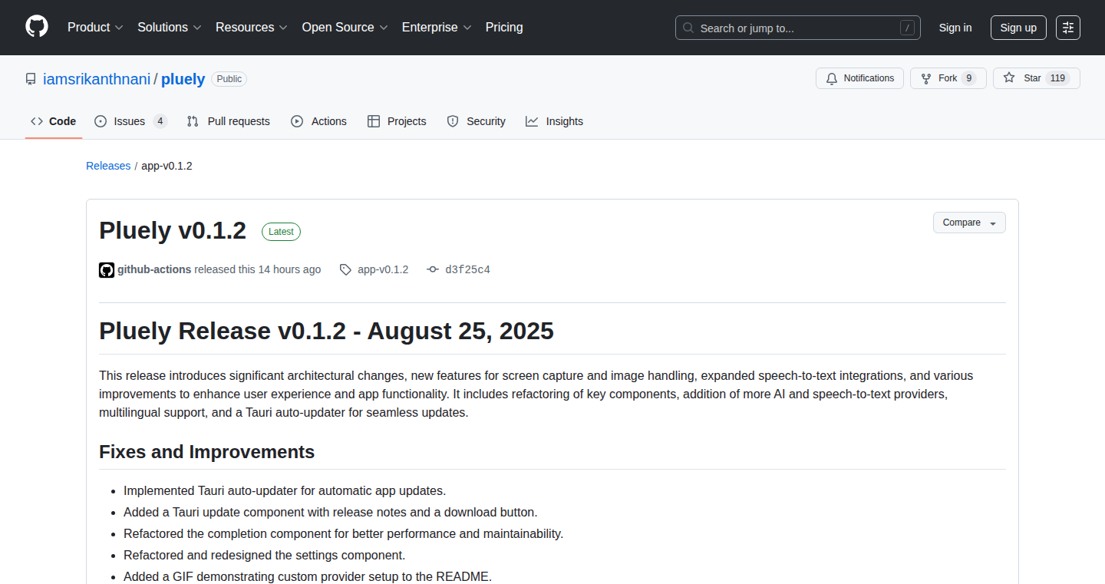Screen dimensions: 1105x584
Task: Expand the Open Source menu
Action: pos(345,27)
